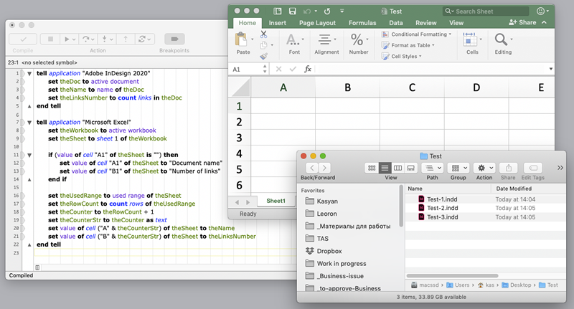Click the Cut scissors icon in Excel
Image resolution: width=574 pixels, height=309 pixels.
(263, 34)
